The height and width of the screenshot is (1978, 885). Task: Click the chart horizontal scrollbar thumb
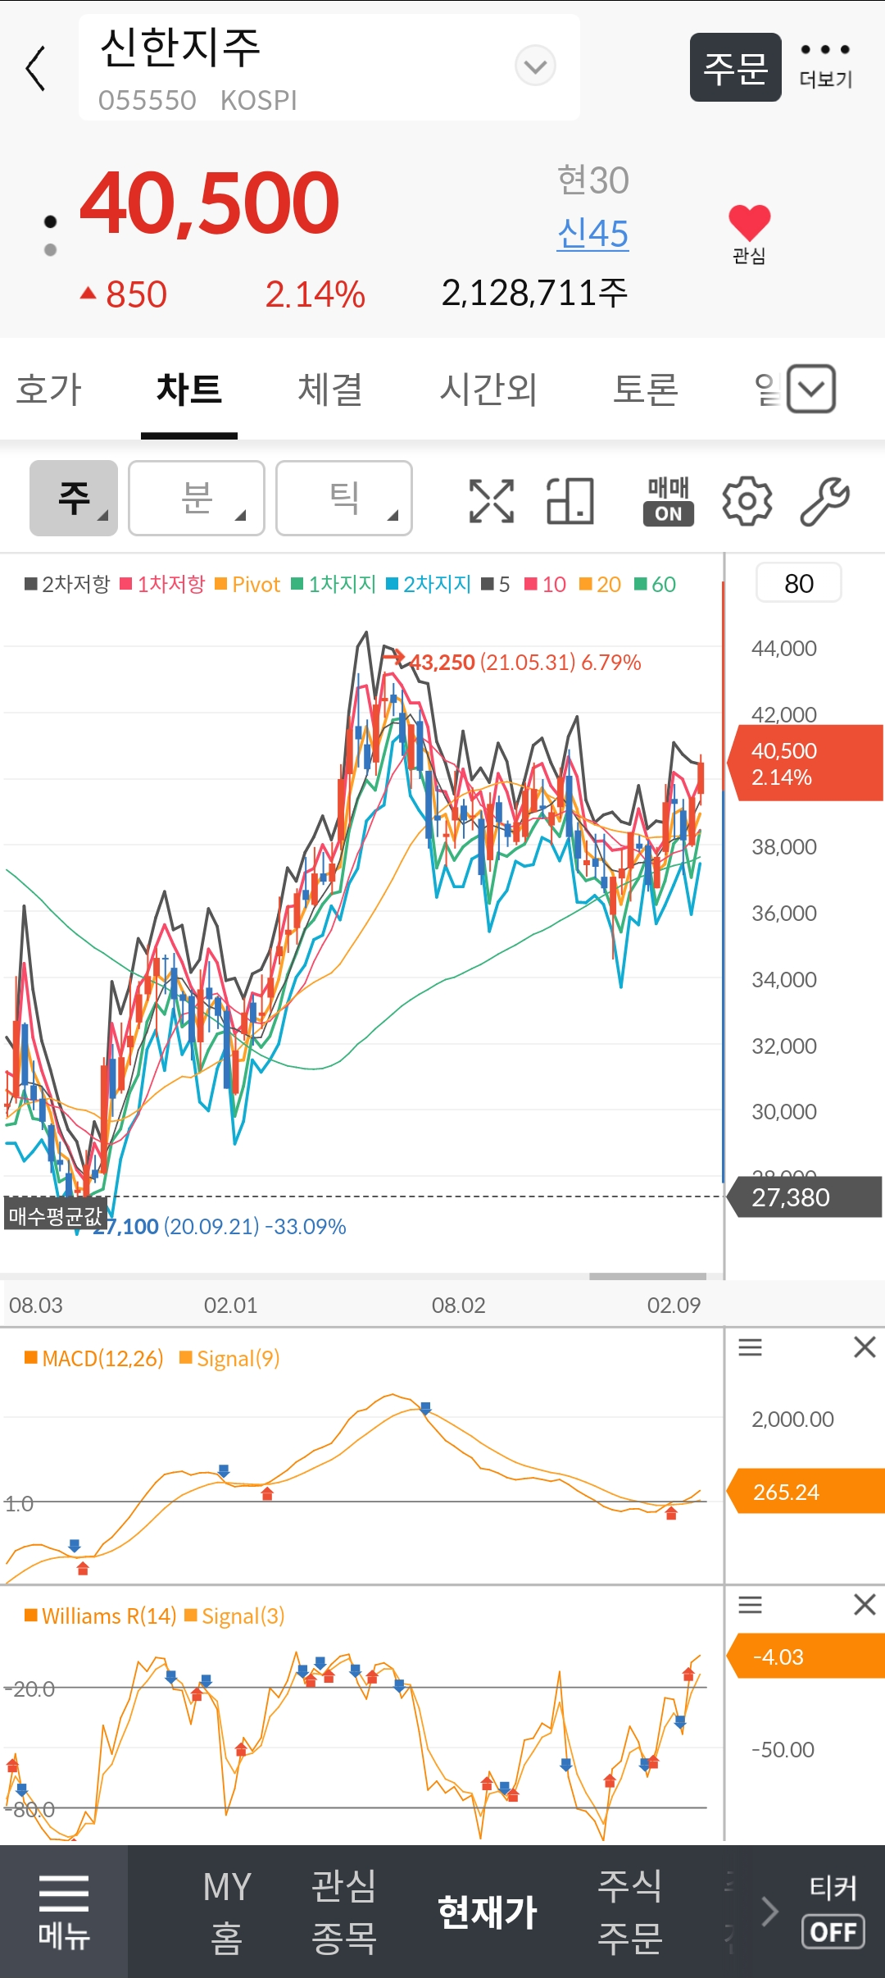[647, 1276]
